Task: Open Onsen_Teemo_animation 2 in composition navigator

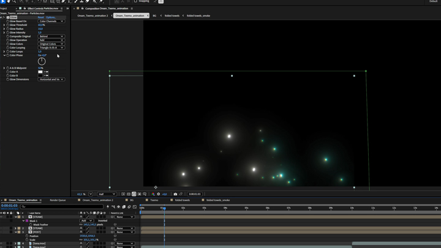Action: coord(92,16)
